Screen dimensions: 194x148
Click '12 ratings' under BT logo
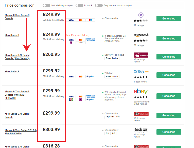[138, 25]
